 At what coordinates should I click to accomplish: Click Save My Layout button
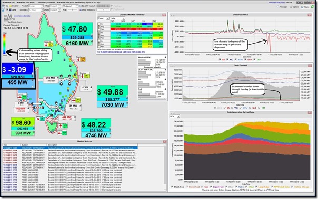click(87, 6)
